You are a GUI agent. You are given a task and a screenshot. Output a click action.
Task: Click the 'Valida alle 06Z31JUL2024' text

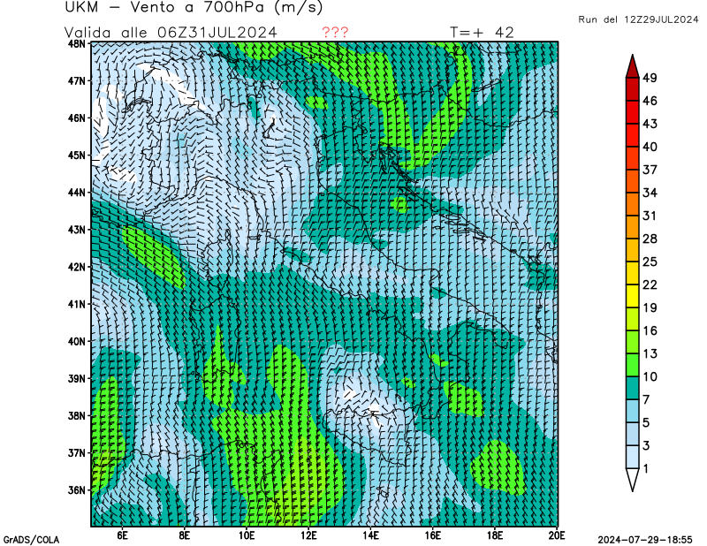(x=171, y=32)
